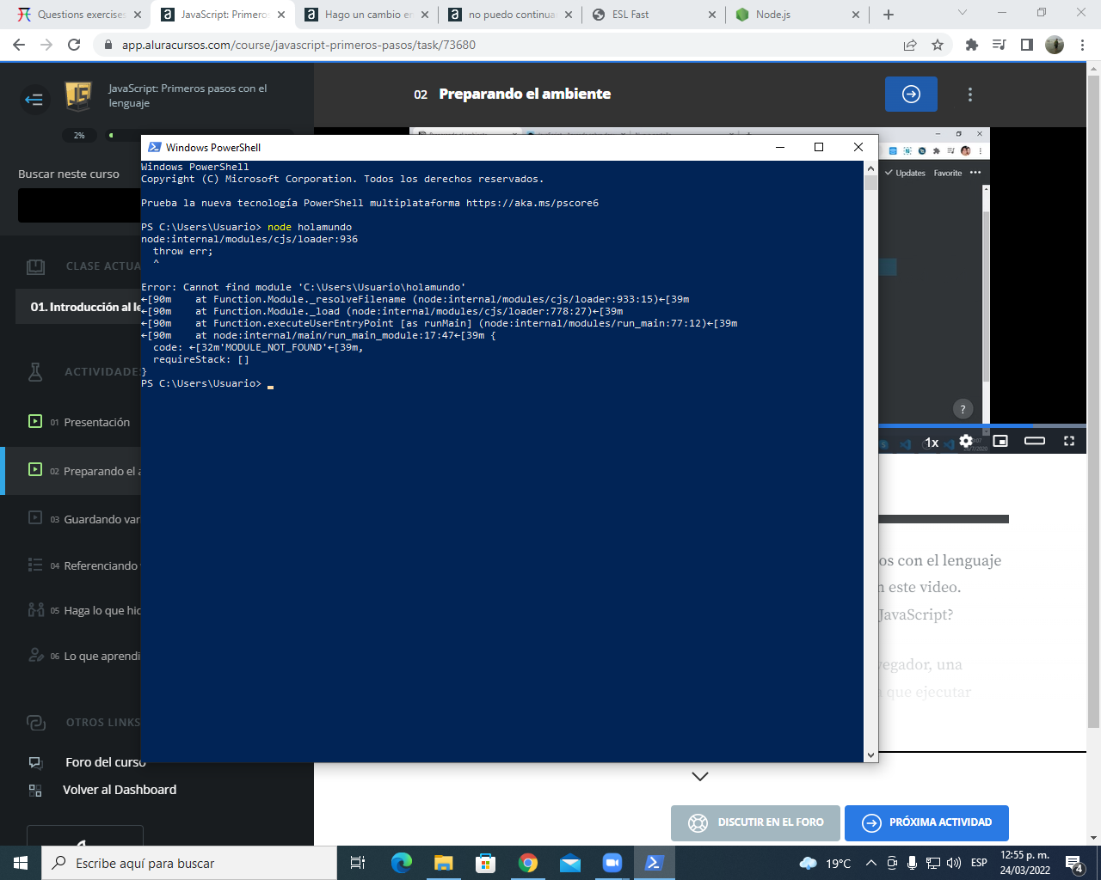
Task: Open Chrome side panel icon
Action: [1026, 45]
